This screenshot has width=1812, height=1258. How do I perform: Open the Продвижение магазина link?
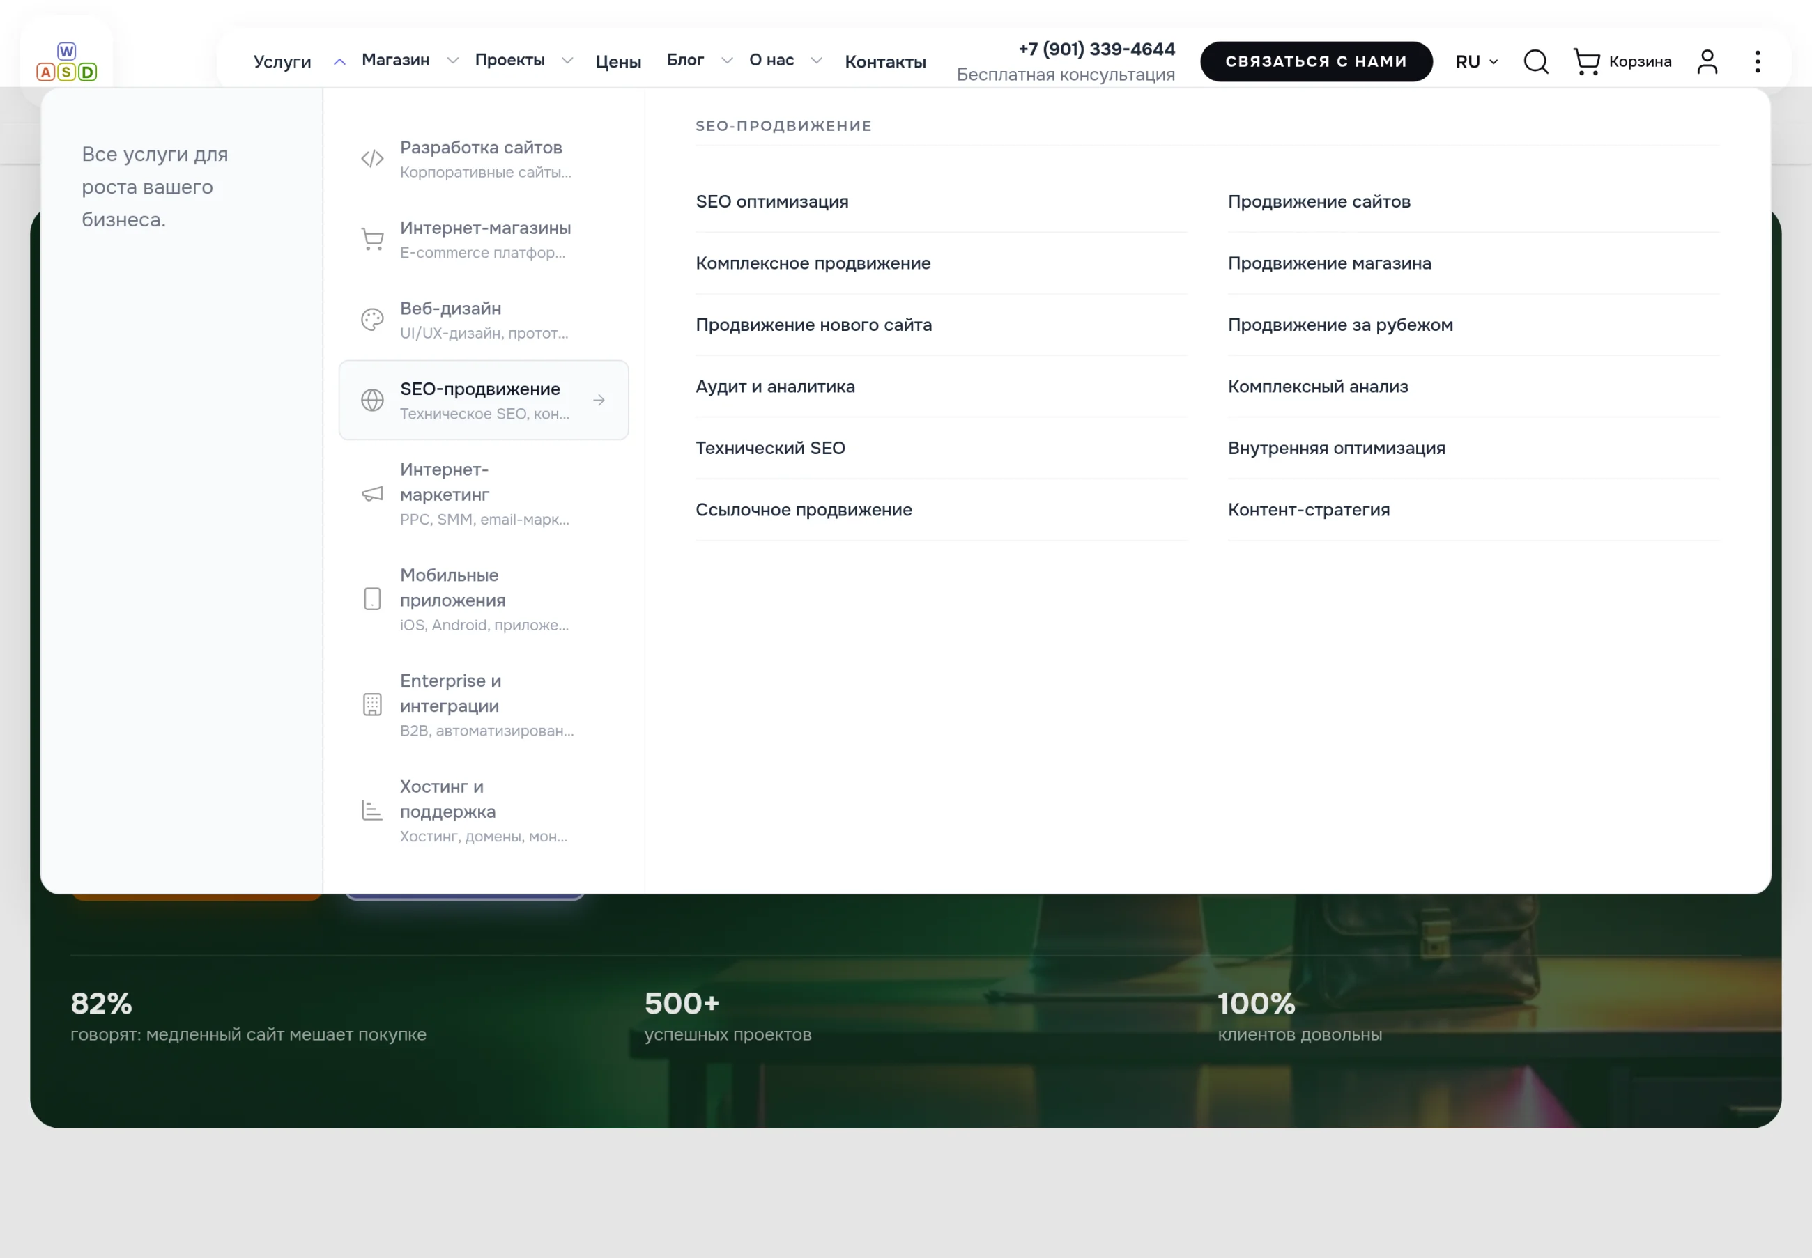click(1330, 263)
